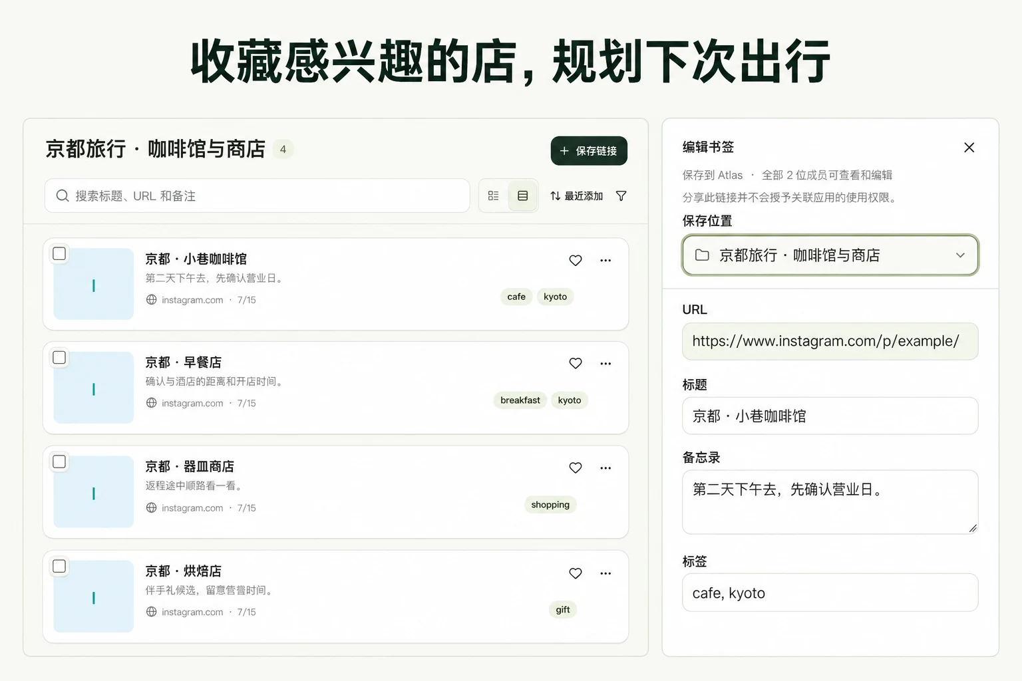Screen dimensions: 1022x681
Task: Tick checkbox for 京都 · 器皿商店
Action: (x=59, y=462)
